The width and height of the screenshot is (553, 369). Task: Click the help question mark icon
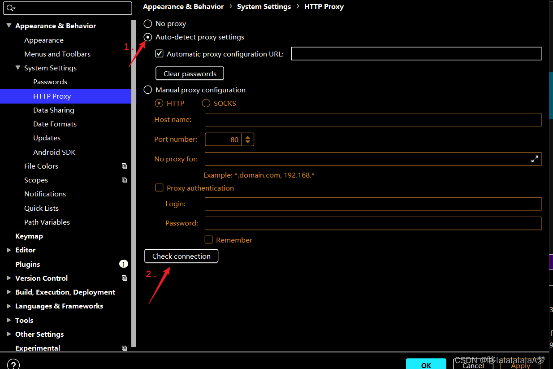13,364
